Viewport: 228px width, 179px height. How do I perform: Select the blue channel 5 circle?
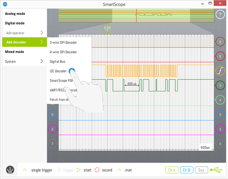pyautogui.click(x=52, y=115)
